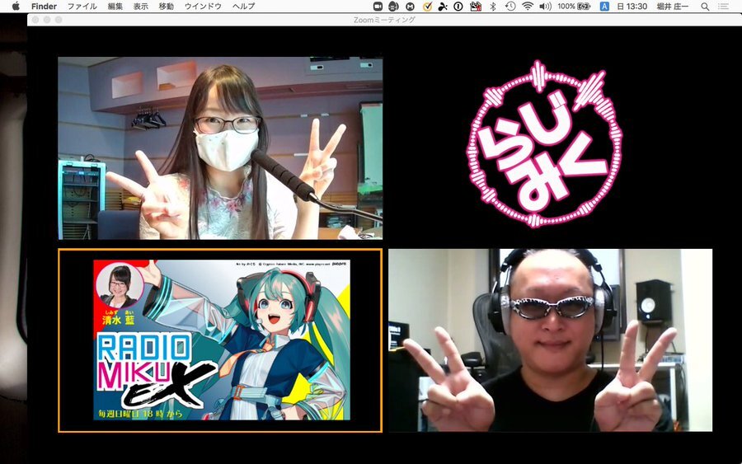Open the Wi-Fi status menu

tap(528, 6)
